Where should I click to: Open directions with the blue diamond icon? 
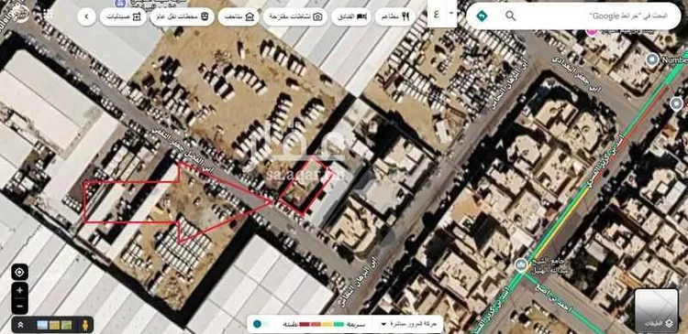[x=482, y=16]
